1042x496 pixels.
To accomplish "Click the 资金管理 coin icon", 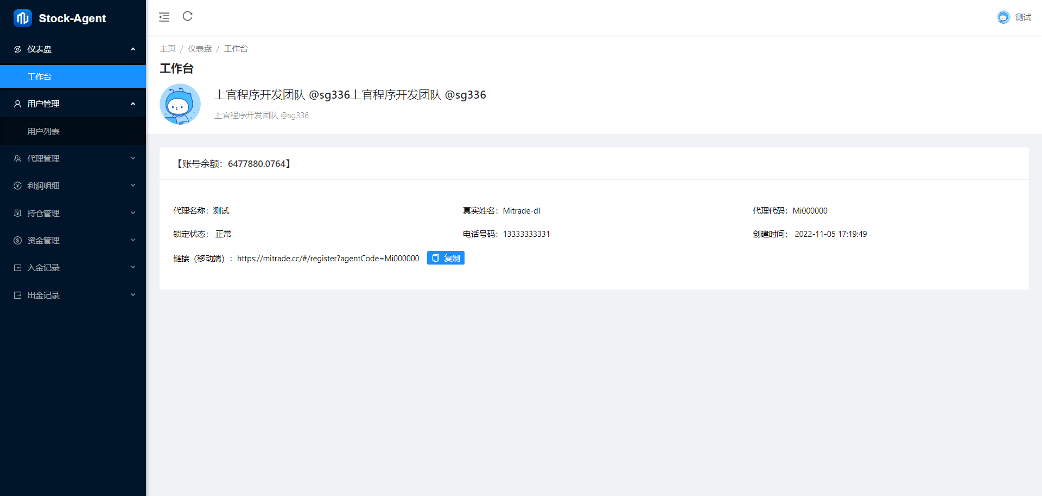I will pyautogui.click(x=17, y=240).
